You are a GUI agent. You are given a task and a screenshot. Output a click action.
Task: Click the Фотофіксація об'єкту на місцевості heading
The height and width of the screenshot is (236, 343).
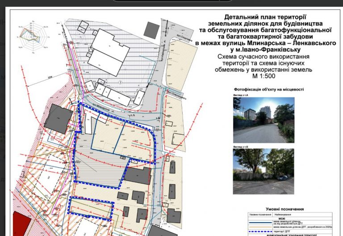269,89
